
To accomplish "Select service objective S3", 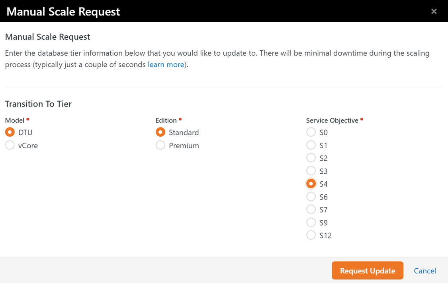I will 311,171.
